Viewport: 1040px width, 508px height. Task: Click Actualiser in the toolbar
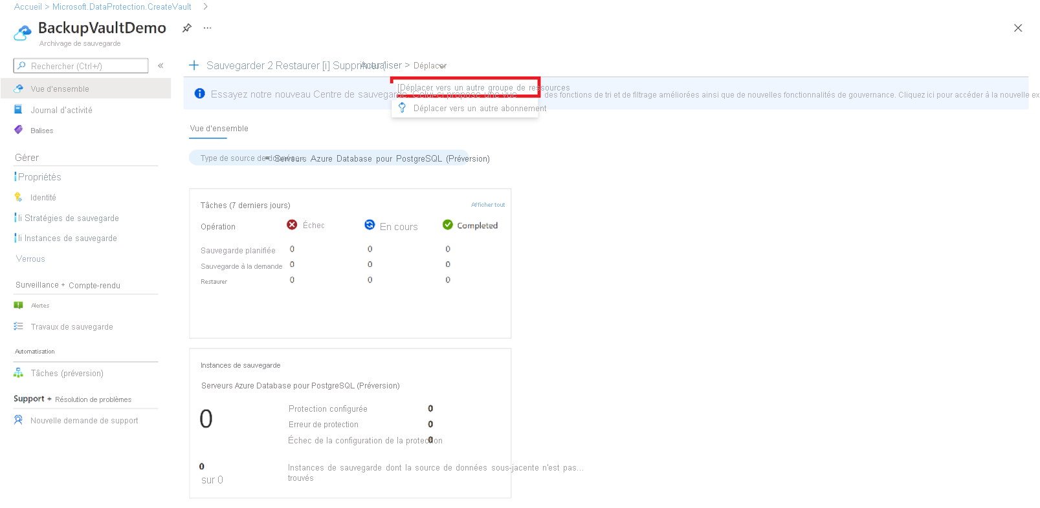click(381, 65)
